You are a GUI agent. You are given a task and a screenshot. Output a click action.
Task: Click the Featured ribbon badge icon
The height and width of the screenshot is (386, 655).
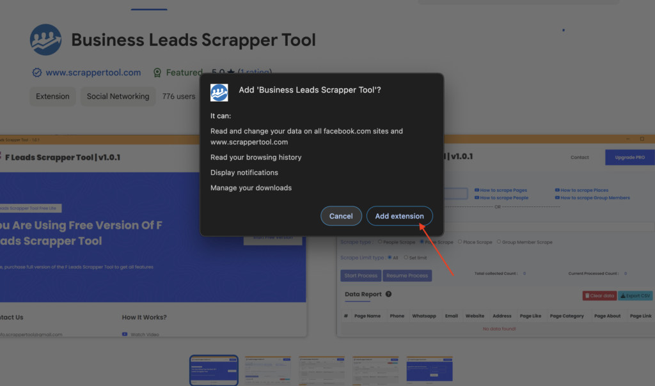point(157,72)
